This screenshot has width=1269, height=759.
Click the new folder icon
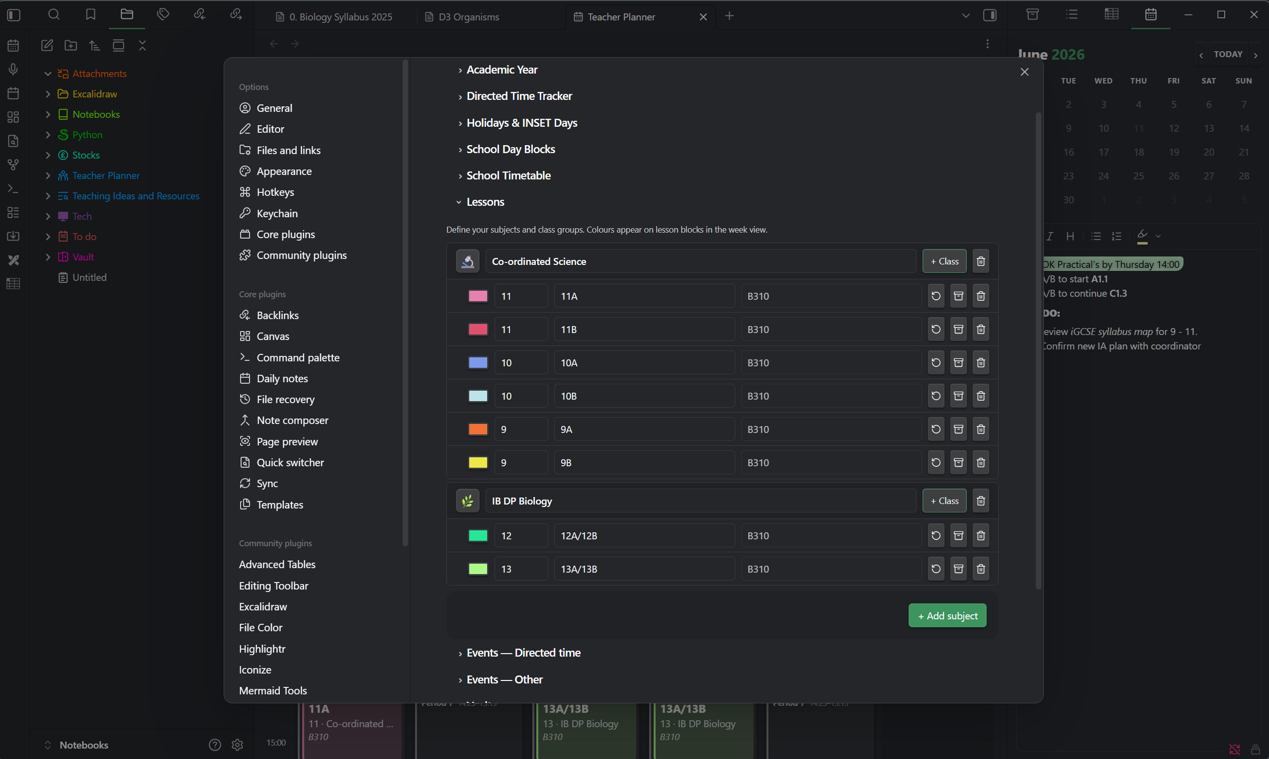coord(71,46)
